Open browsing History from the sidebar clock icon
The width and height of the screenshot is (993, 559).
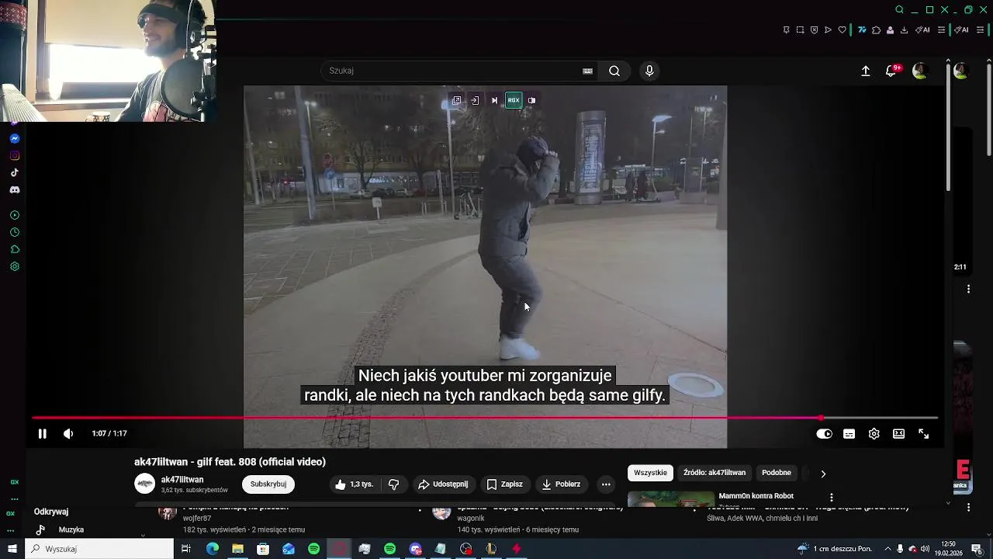14,232
